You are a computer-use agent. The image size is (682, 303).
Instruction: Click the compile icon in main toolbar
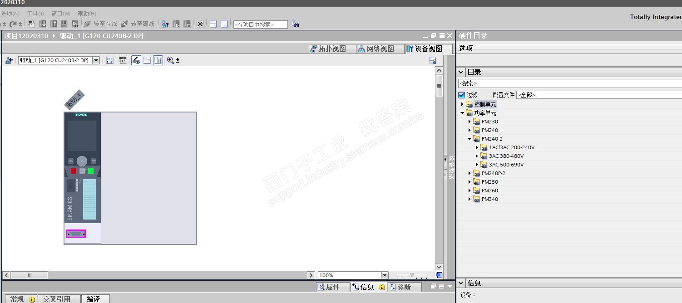coord(31,24)
